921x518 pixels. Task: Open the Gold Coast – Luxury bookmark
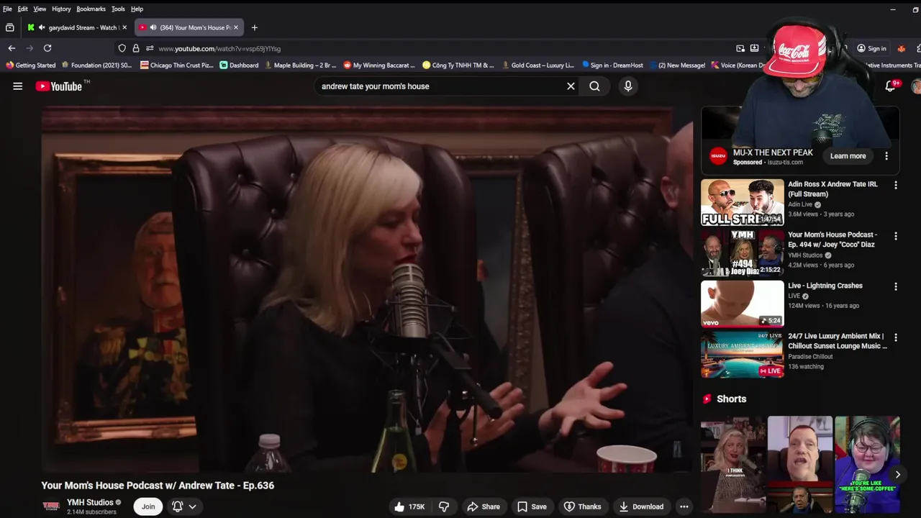(x=537, y=65)
